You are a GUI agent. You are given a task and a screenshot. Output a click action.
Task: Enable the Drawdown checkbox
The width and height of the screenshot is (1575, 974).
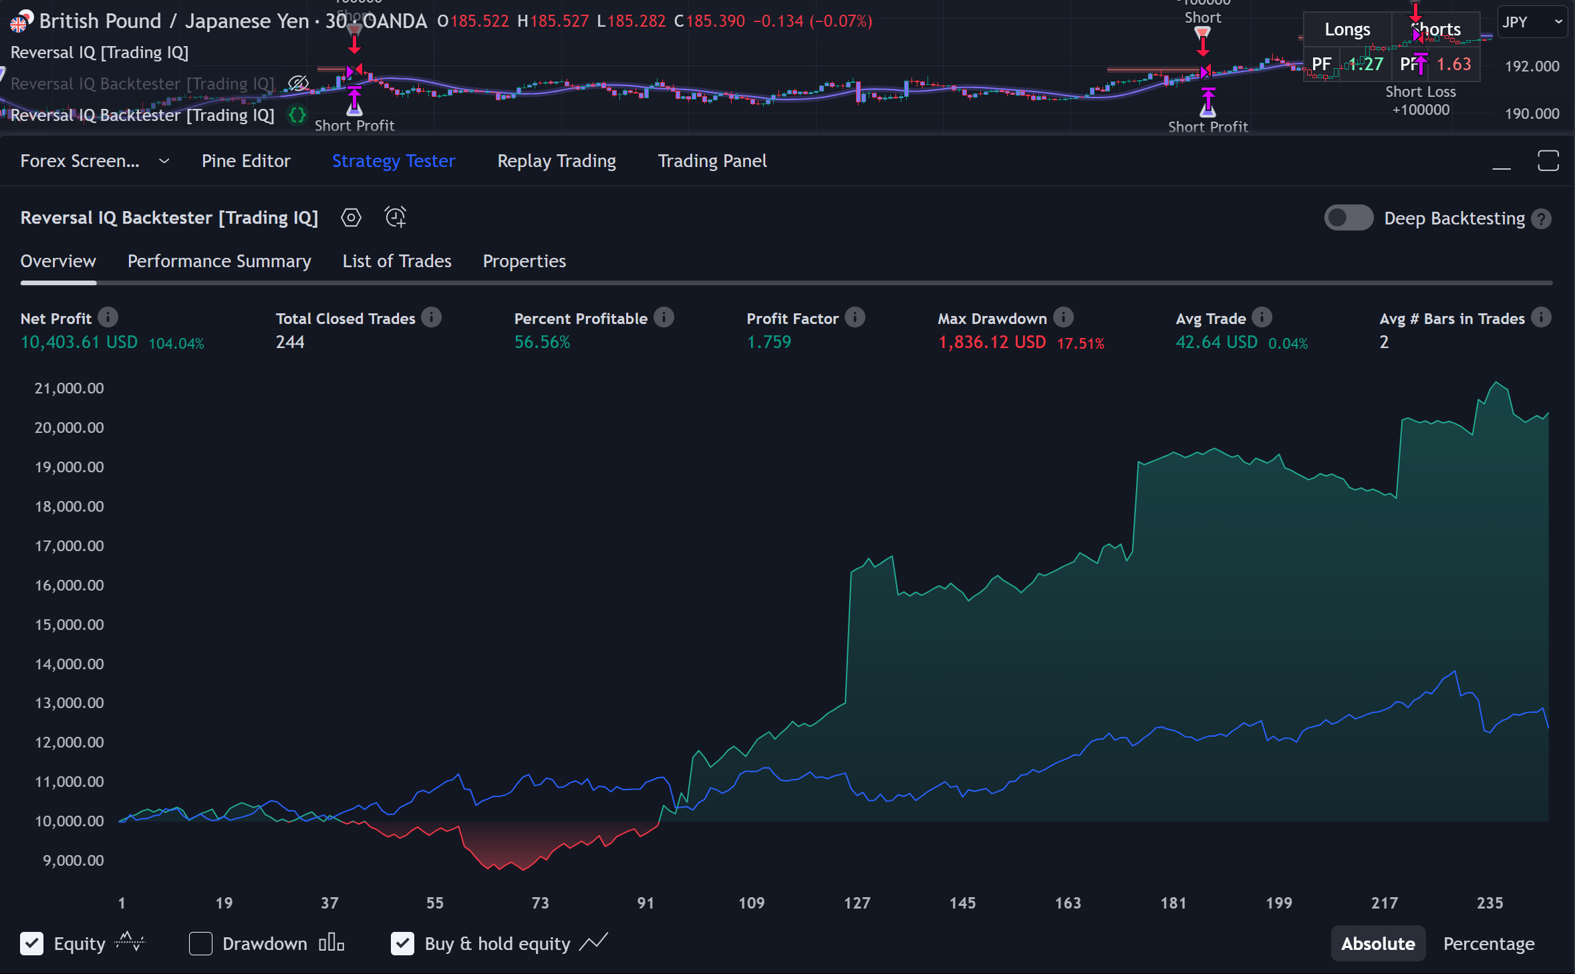click(x=200, y=943)
